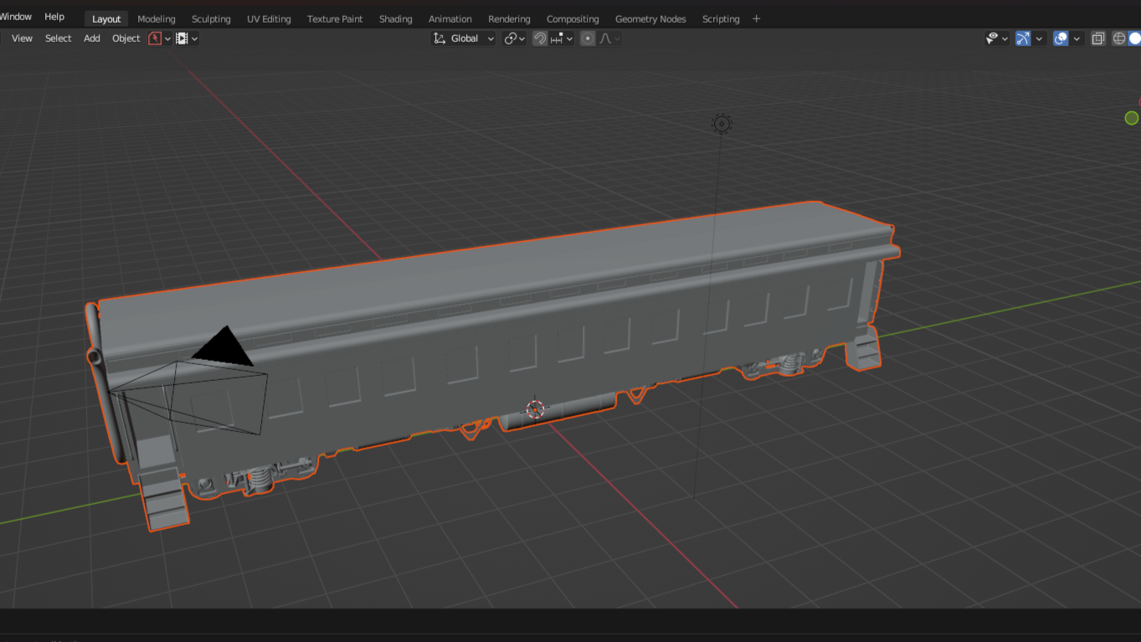The width and height of the screenshot is (1141, 642).
Task: Click the pivot point link icon
Action: pyautogui.click(x=510, y=39)
